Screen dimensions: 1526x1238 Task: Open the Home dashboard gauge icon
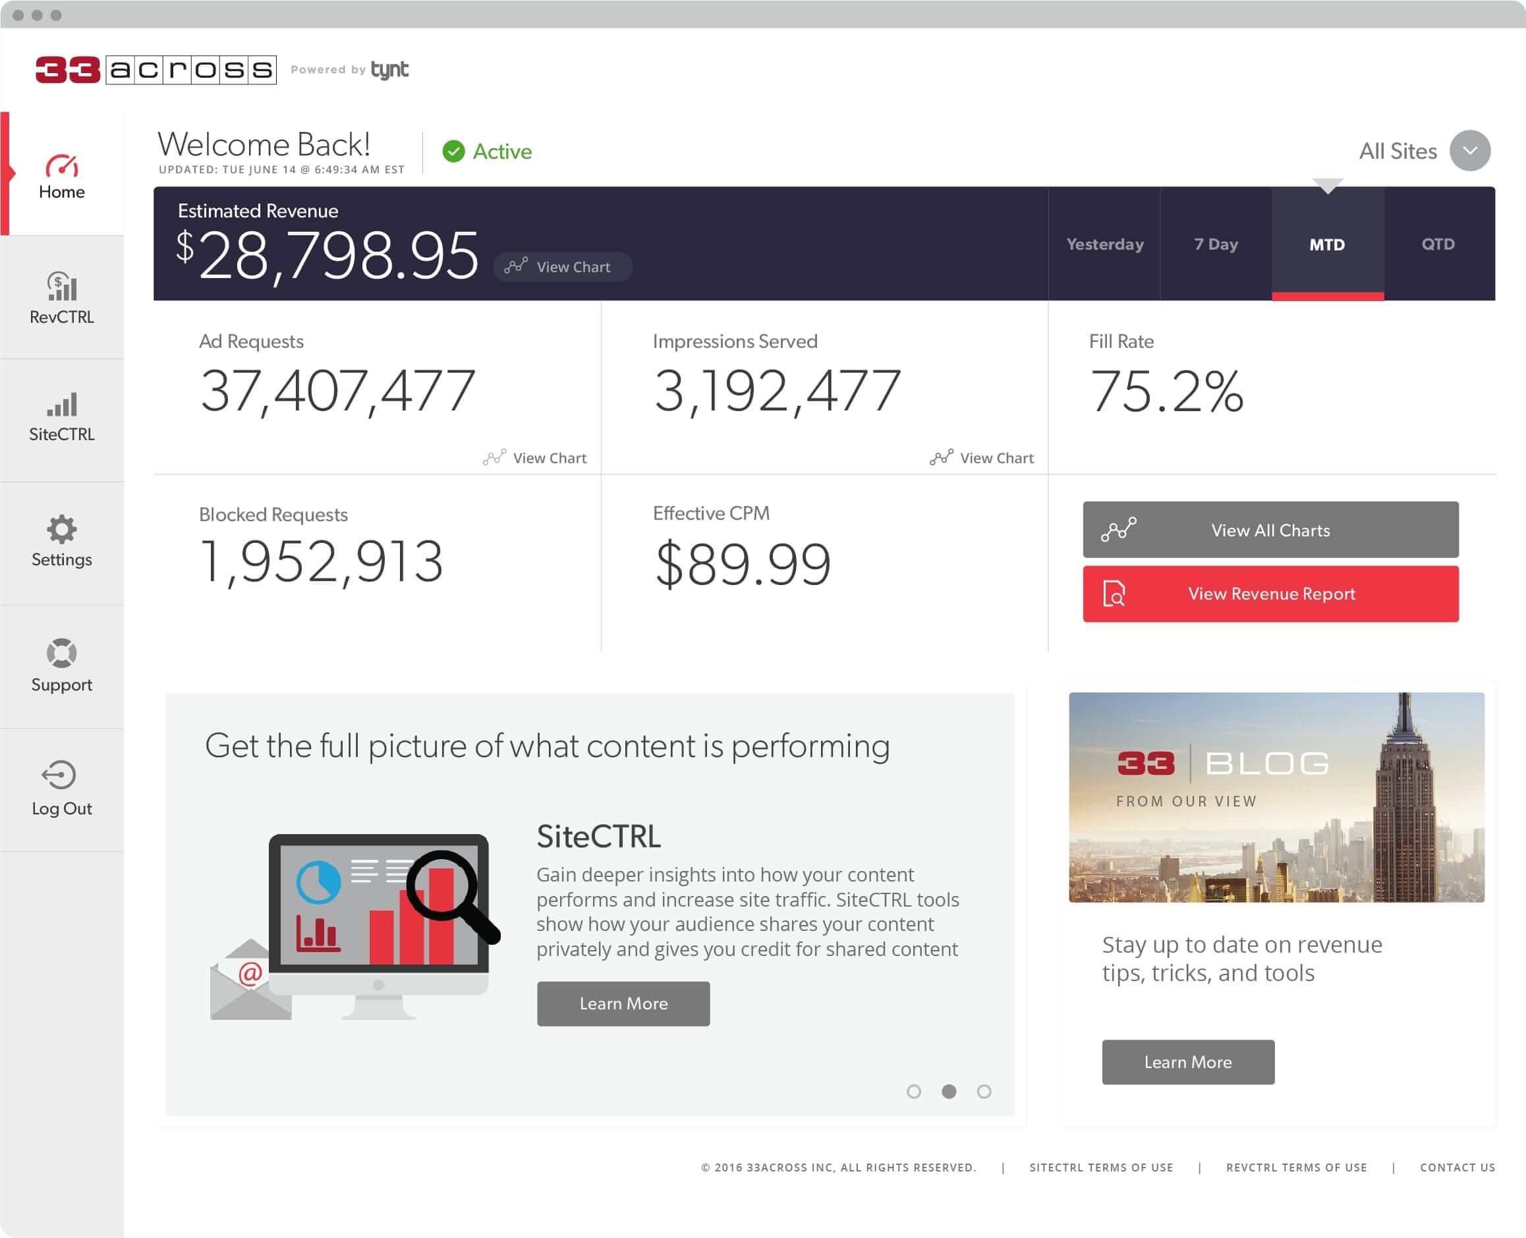click(x=62, y=165)
